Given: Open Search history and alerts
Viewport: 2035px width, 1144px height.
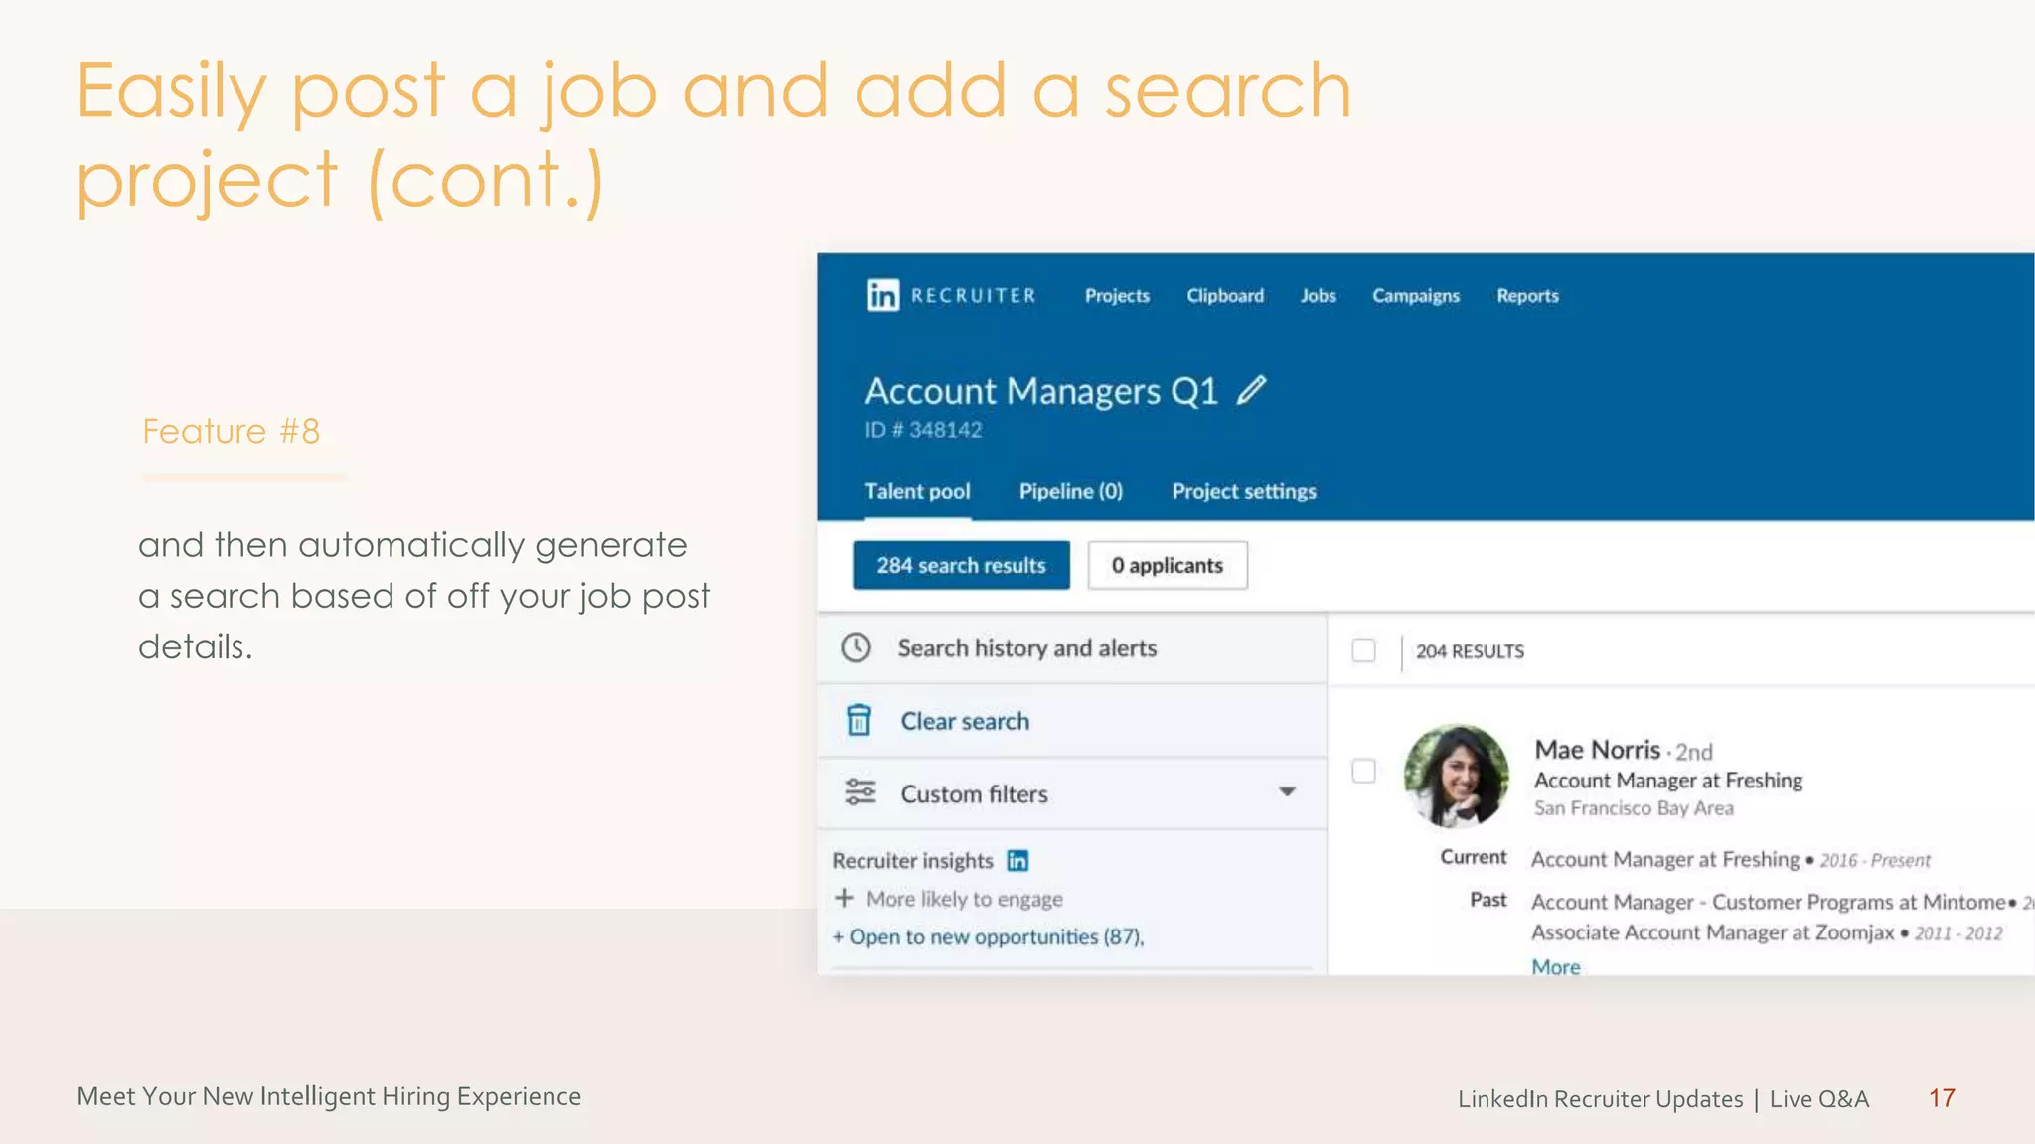Looking at the screenshot, I should tap(1071, 647).
